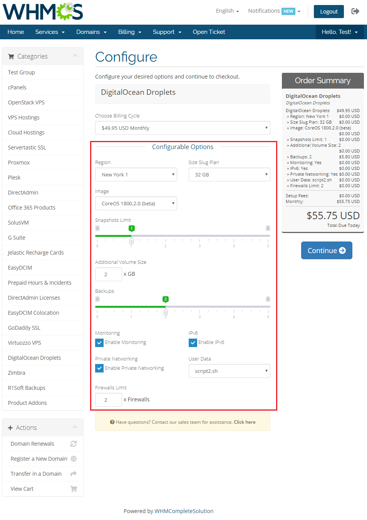Click the Snapshots Limit slider track
Screen dimensions: 367x520
183,236
